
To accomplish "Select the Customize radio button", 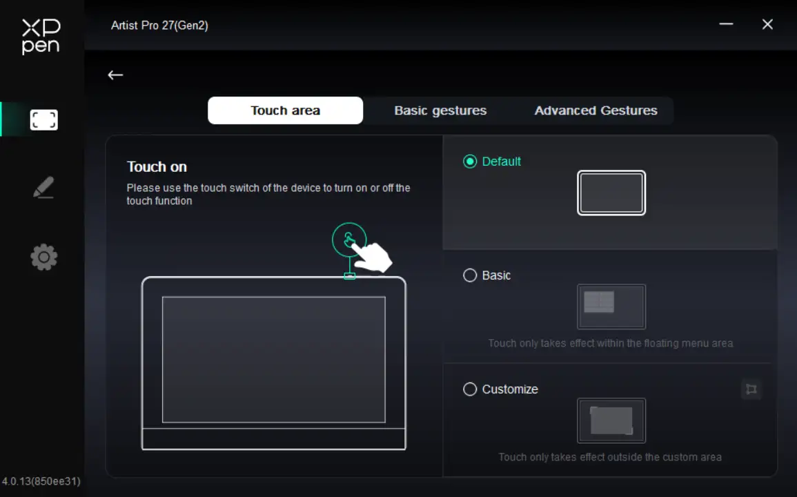I will [x=470, y=389].
